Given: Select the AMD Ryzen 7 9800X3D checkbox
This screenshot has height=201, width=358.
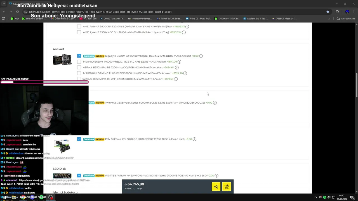Looking at the screenshot, I should click(x=79, y=27).
